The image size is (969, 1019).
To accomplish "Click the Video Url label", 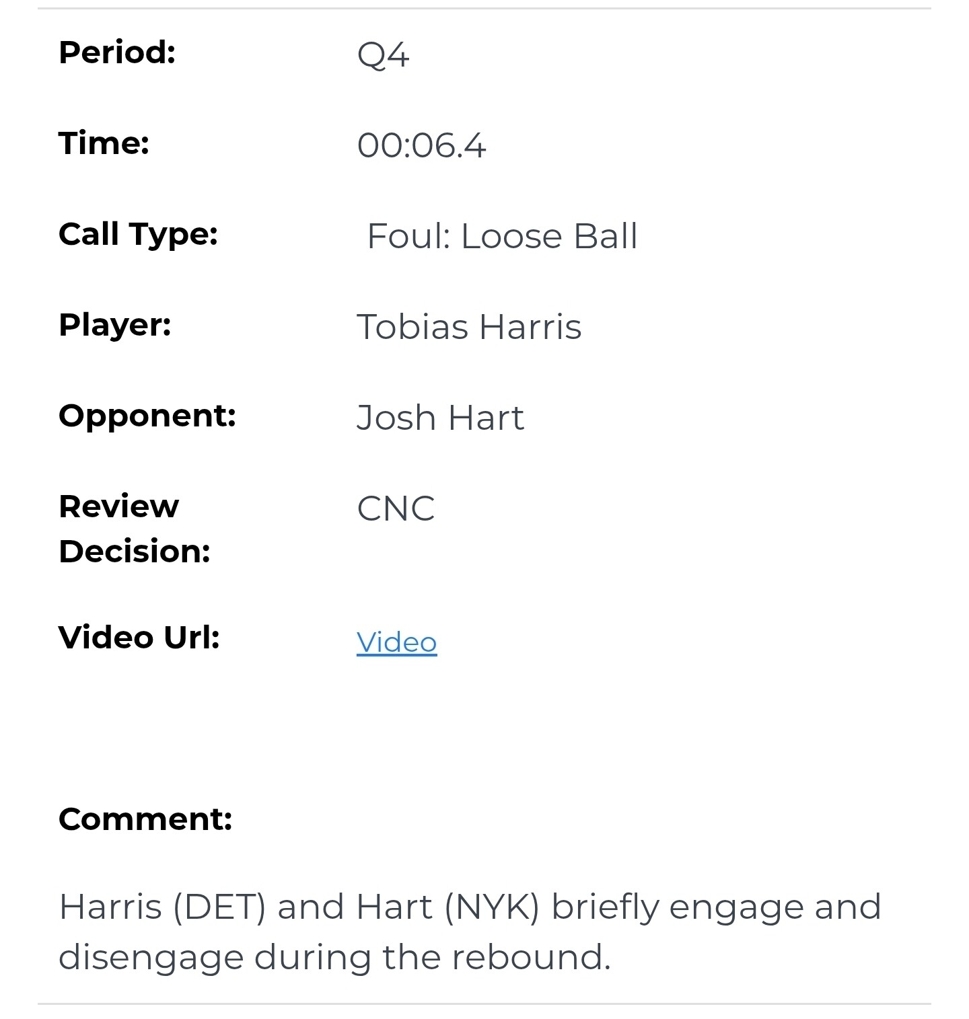I will coord(139,638).
